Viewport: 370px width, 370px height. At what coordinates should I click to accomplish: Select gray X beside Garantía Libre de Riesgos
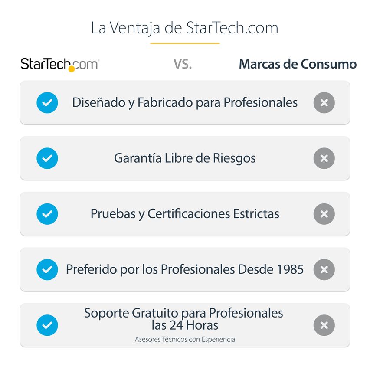[x=324, y=158]
